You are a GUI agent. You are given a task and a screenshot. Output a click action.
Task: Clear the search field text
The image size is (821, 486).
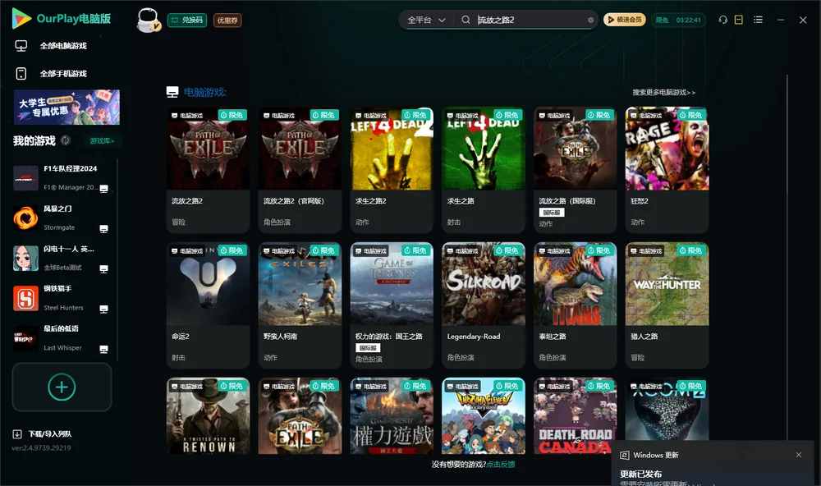click(590, 20)
